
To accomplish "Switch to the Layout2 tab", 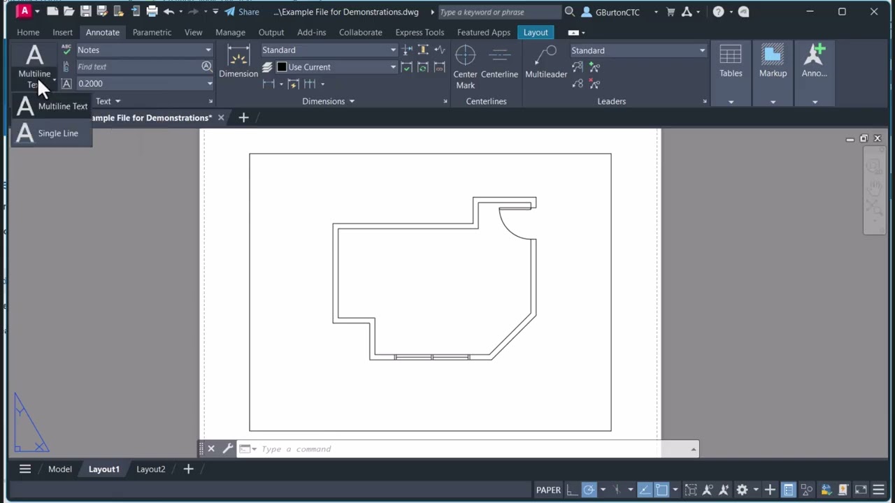I will (150, 469).
